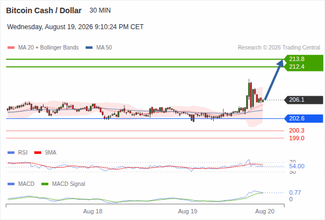Click the 200.3 support price label
Viewport: 325px width, 220px height.
[x=296, y=130]
